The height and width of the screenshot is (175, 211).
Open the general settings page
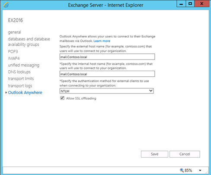[x=14, y=32]
